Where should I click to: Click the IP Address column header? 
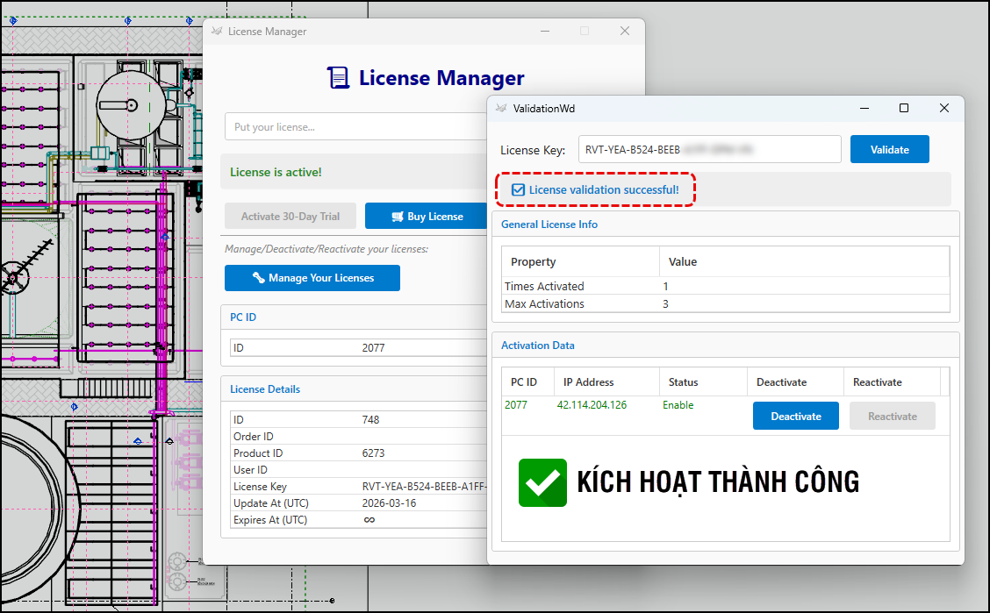(589, 382)
